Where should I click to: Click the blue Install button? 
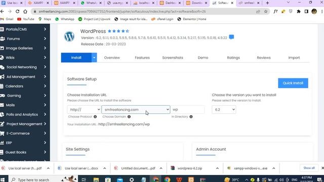[76, 58]
